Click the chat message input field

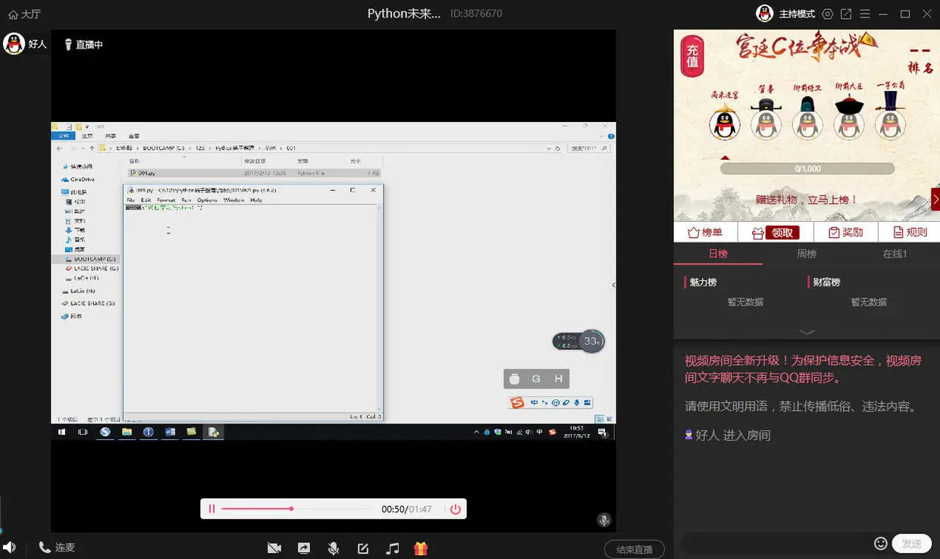point(776,543)
